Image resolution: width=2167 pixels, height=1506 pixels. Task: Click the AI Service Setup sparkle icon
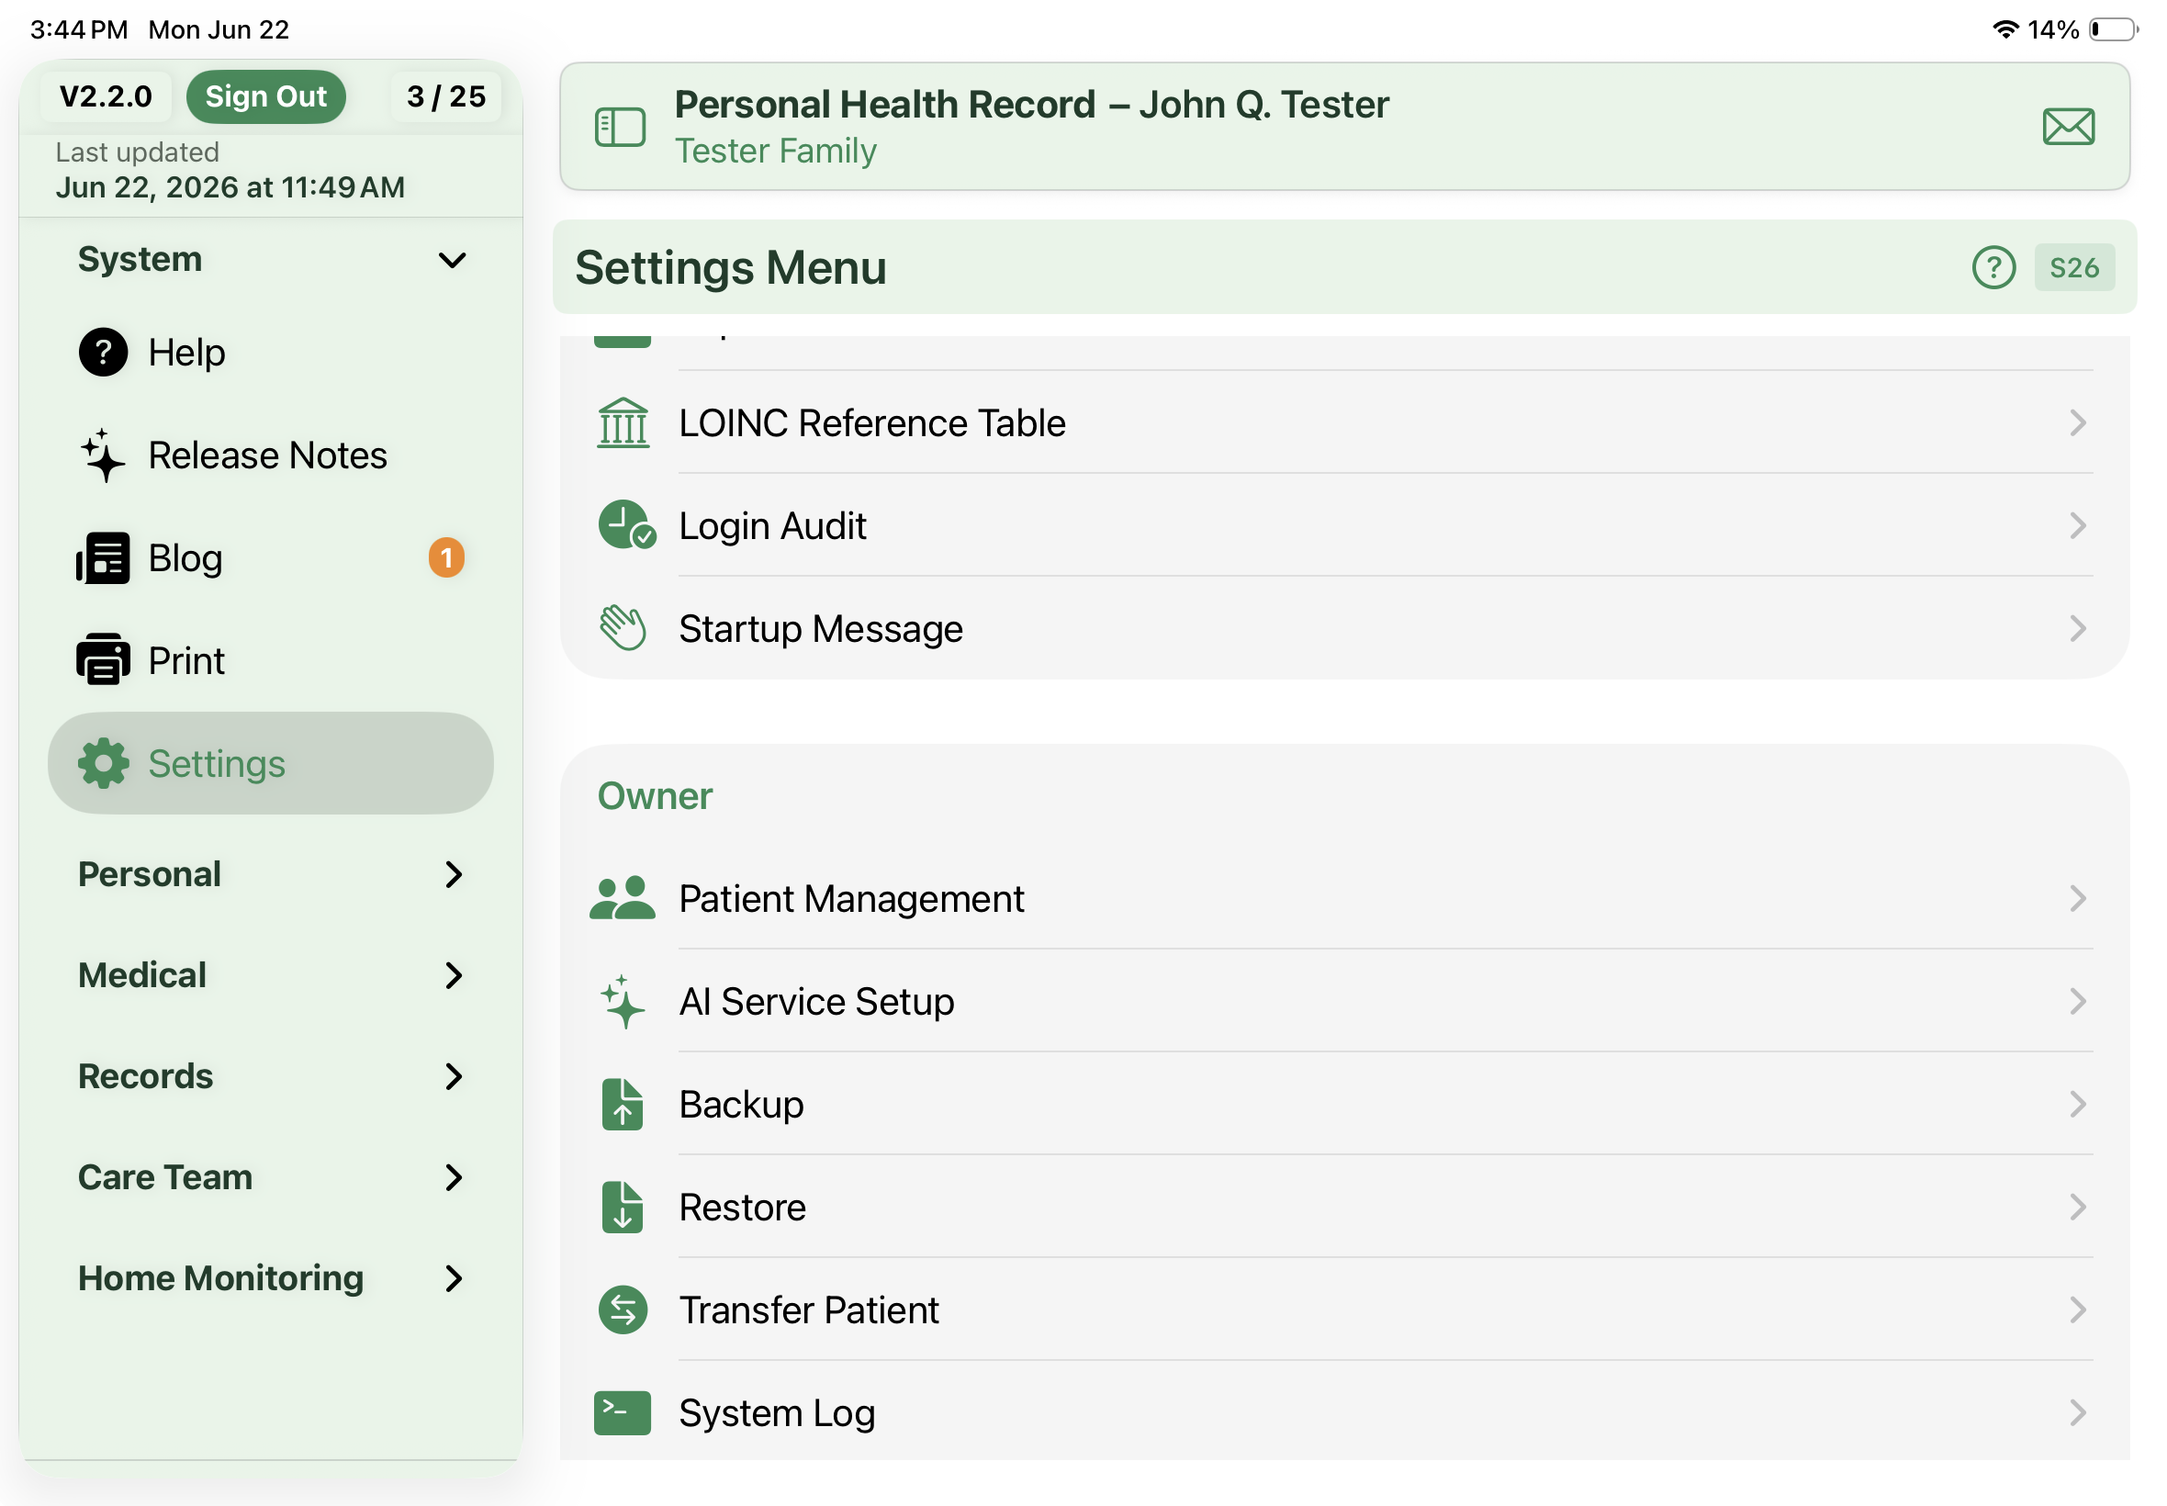click(x=623, y=1001)
